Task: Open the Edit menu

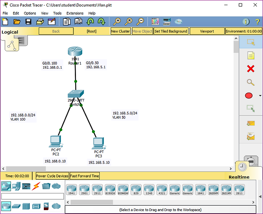Action: click(16, 13)
